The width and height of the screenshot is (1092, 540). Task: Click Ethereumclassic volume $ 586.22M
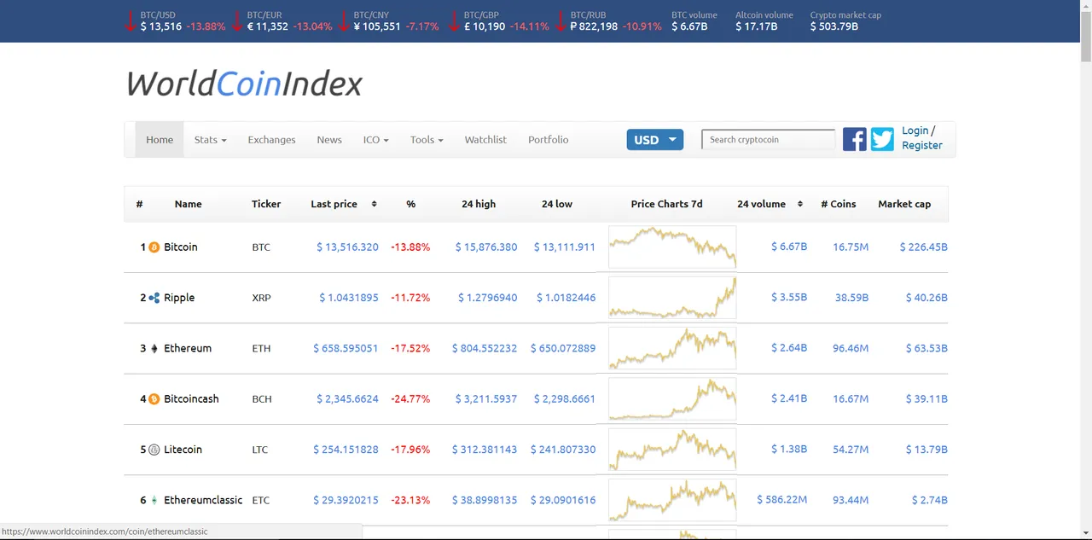(781, 500)
